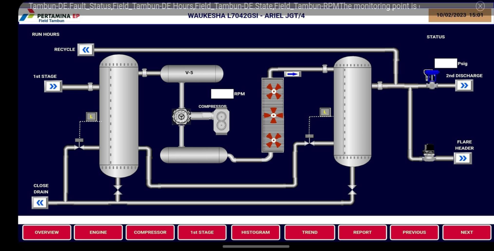Viewport: 494px width, 251px height.
Task: Click the 1st STAGE inlet arrow icon
Action: [53, 86]
